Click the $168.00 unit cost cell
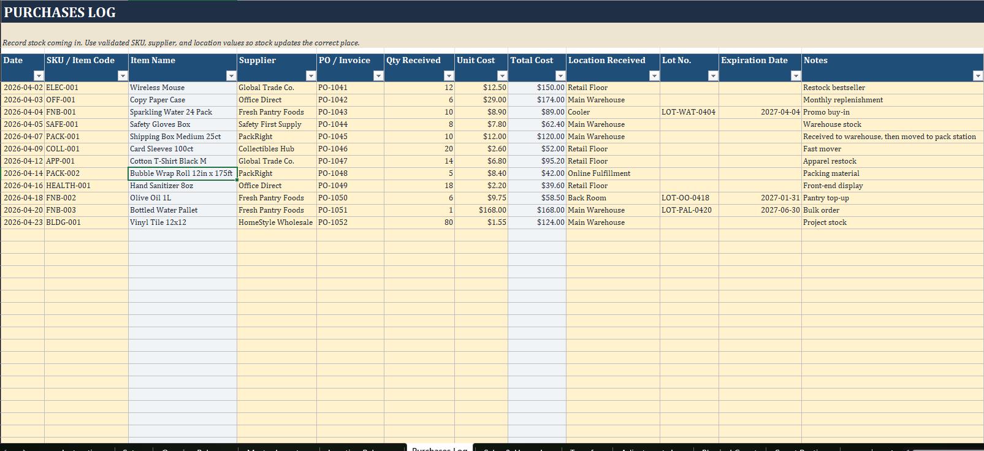This screenshot has width=984, height=451. [x=481, y=210]
